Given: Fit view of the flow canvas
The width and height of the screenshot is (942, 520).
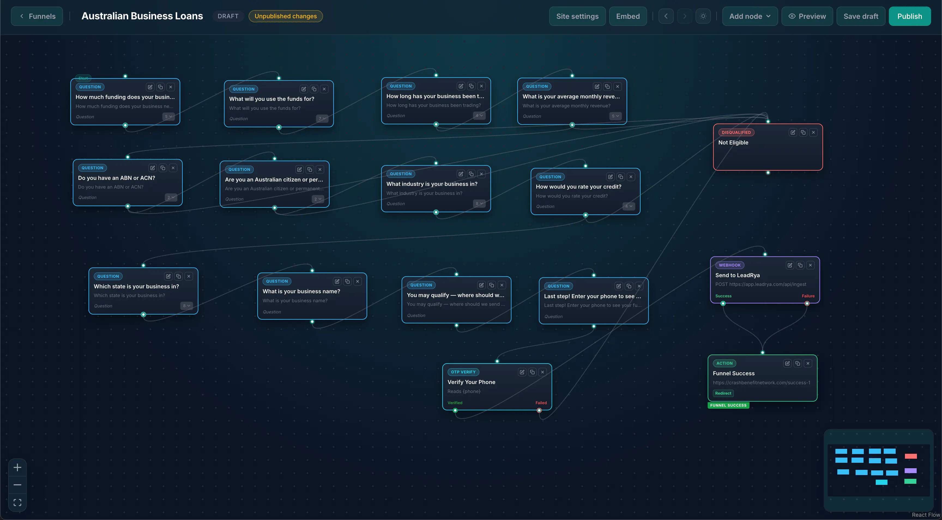Looking at the screenshot, I should pos(17,503).
